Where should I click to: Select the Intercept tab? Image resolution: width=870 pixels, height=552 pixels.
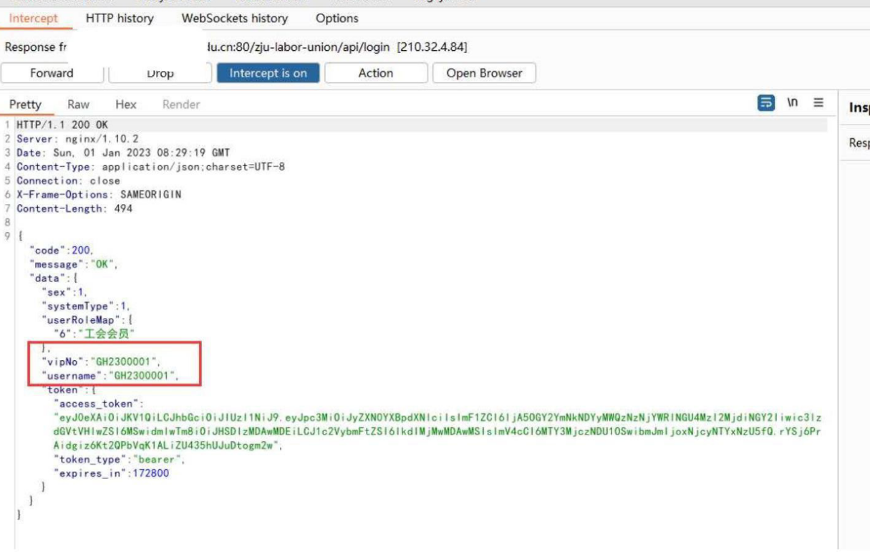pos(33,19)
